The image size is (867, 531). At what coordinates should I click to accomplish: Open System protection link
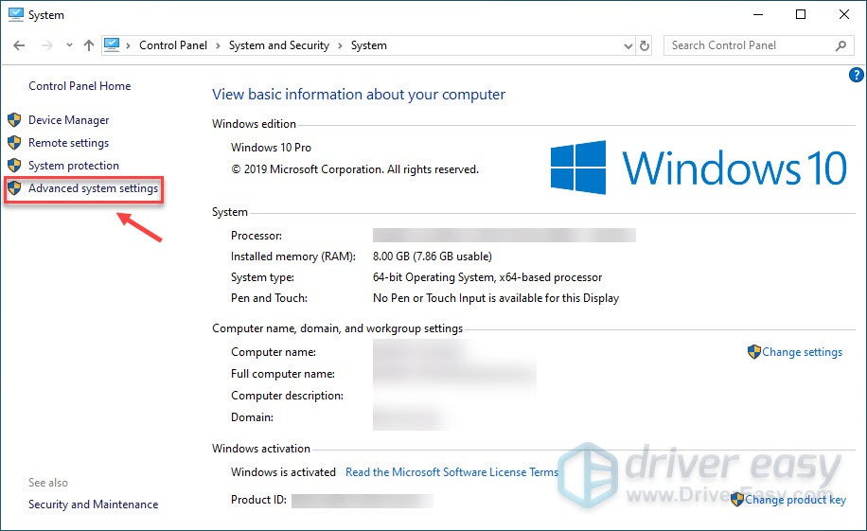(x=74, y=166)
